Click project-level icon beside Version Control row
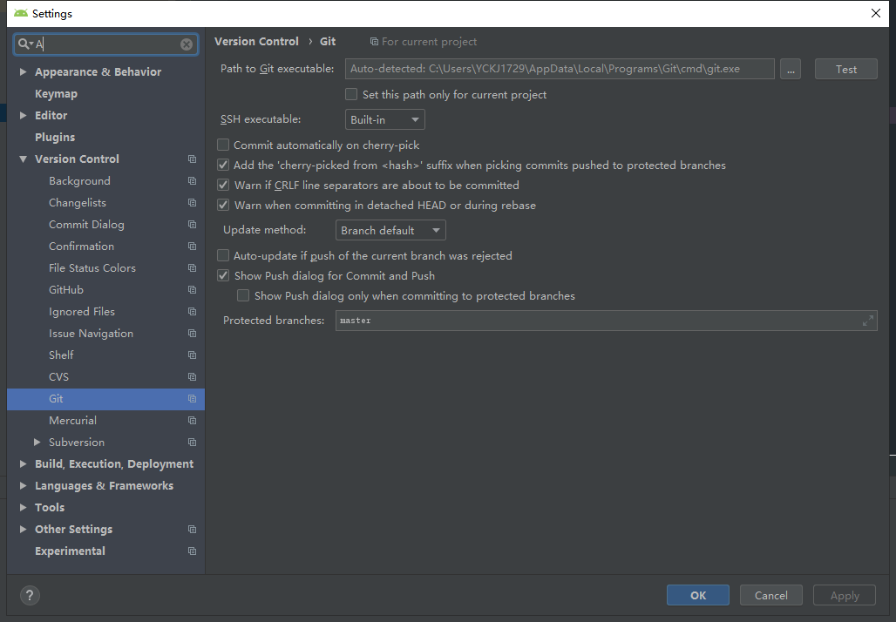896x622 pixels. [x=192, y=159]
